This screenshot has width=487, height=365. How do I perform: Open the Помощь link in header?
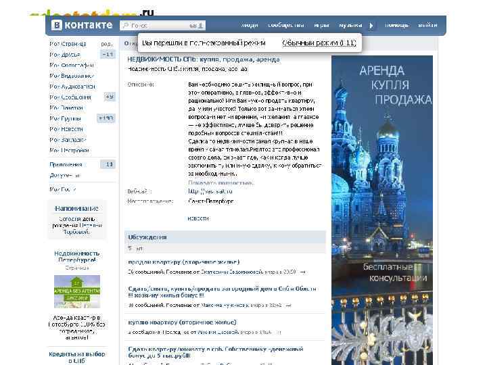coord(396,25)
